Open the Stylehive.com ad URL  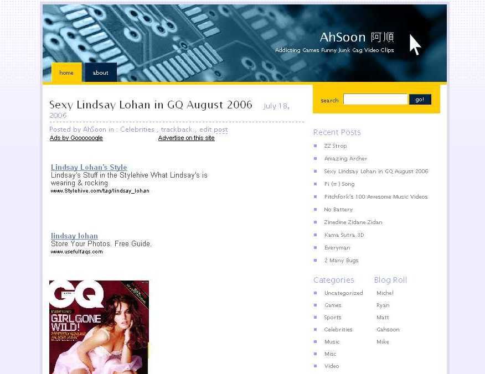click(100, 191)
